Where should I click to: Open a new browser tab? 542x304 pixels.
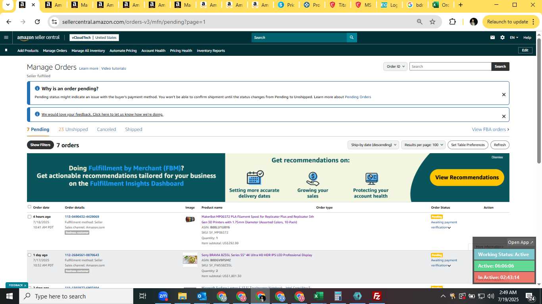460,5
